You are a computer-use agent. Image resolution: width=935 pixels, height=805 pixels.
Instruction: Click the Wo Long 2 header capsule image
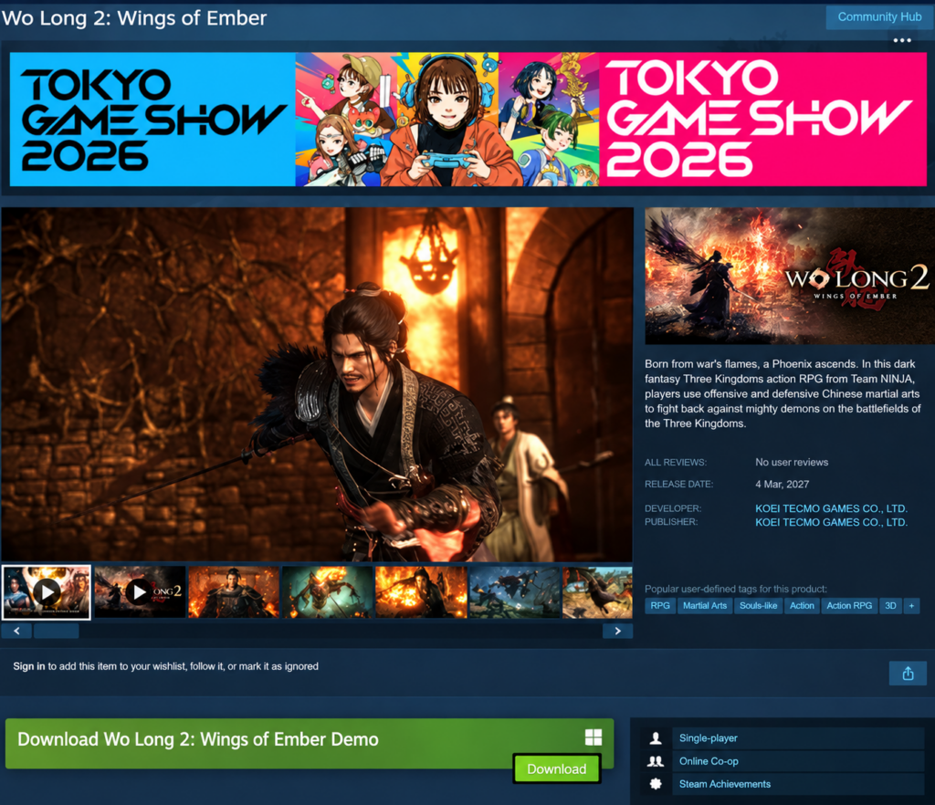tap(790, 276)
